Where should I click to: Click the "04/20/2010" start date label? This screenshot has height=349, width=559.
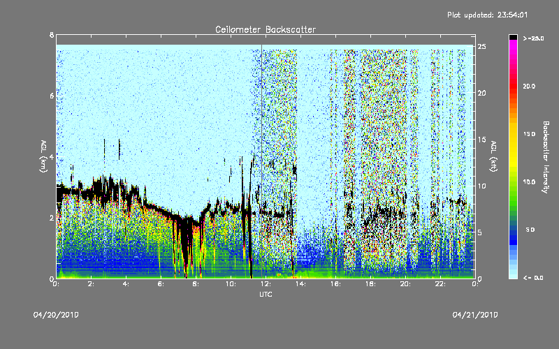click(x=56, y=315)
